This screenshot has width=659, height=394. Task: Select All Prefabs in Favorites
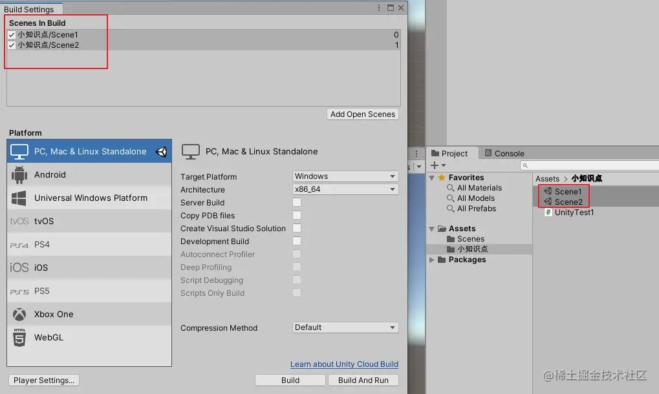click(x=477, y=209)
